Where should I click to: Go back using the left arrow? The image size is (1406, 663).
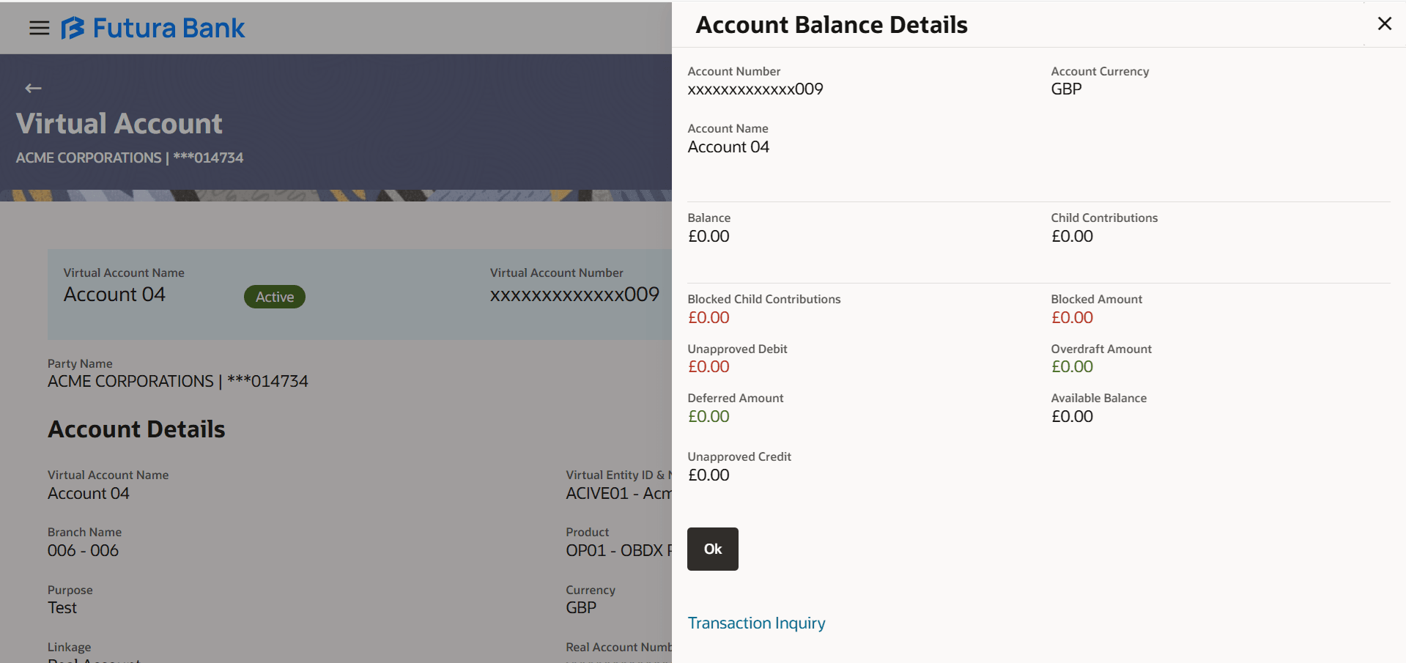click(33, 88)
